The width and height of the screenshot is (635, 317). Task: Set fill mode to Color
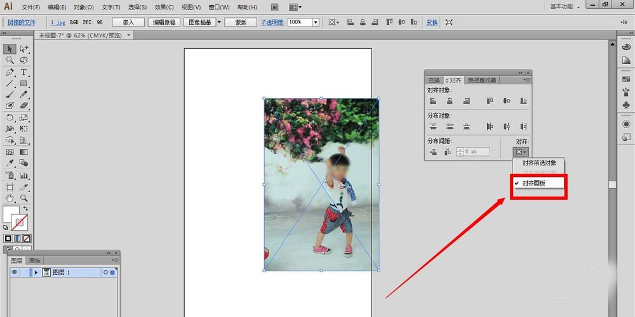(x=7, y=238)
